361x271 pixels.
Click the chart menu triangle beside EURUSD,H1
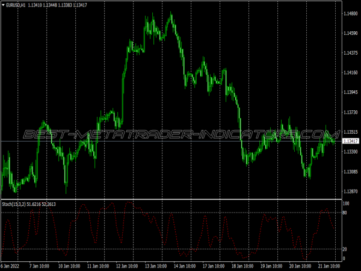coord(4,5)
